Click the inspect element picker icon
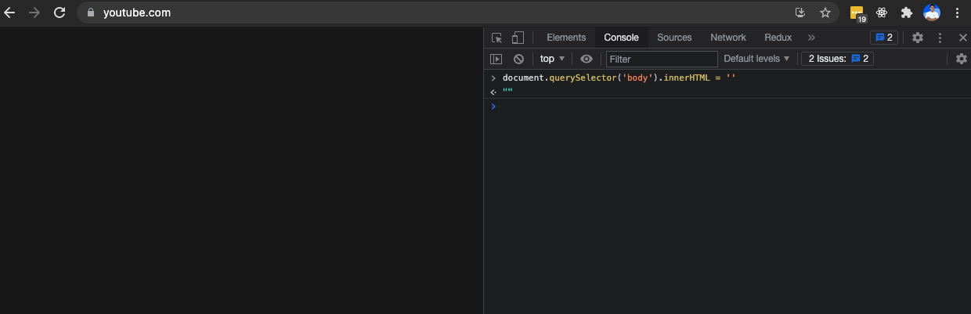The width and height of the screenshot is (971, 314). (496, 38)
